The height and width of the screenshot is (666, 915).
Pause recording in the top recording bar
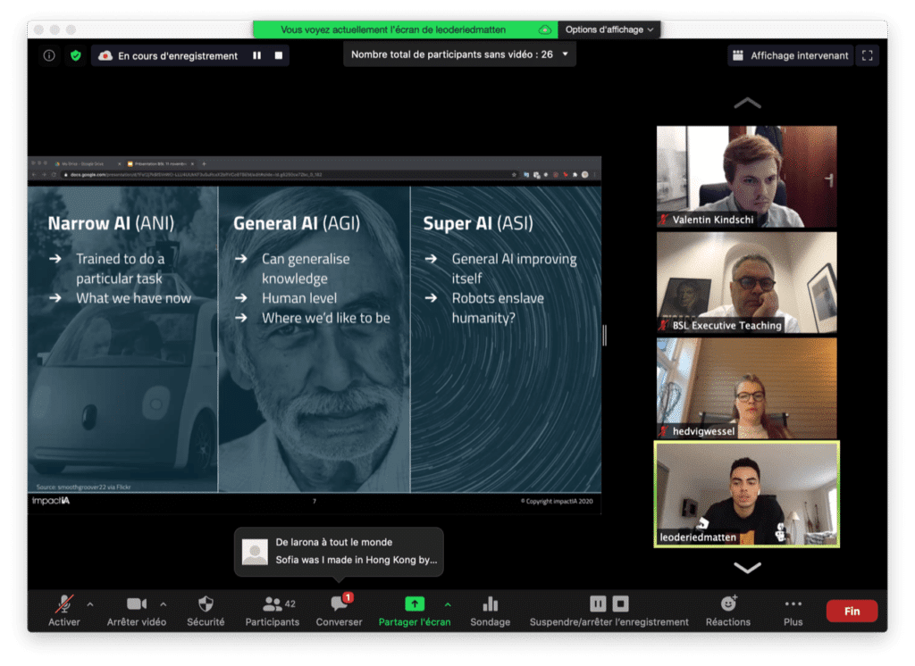[x=257, y=55]
